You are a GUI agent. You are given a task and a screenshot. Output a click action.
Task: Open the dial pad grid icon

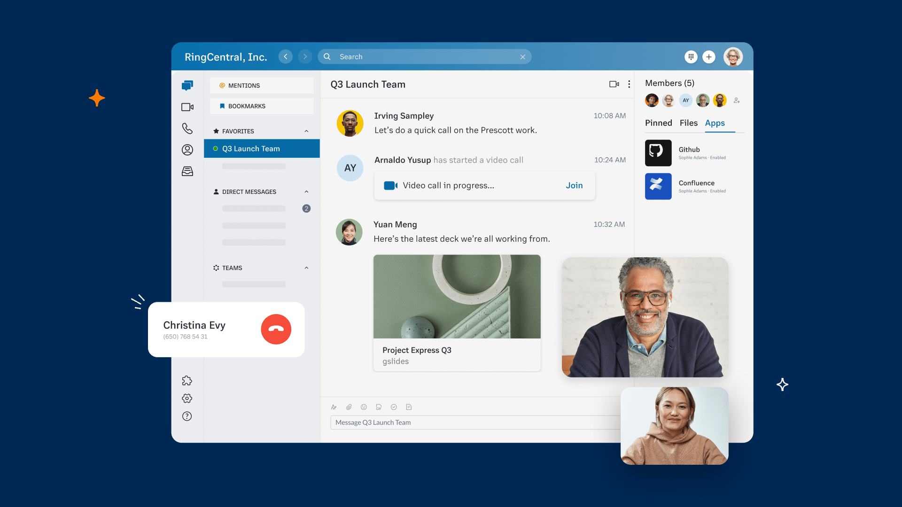click(x=691, y=57)
